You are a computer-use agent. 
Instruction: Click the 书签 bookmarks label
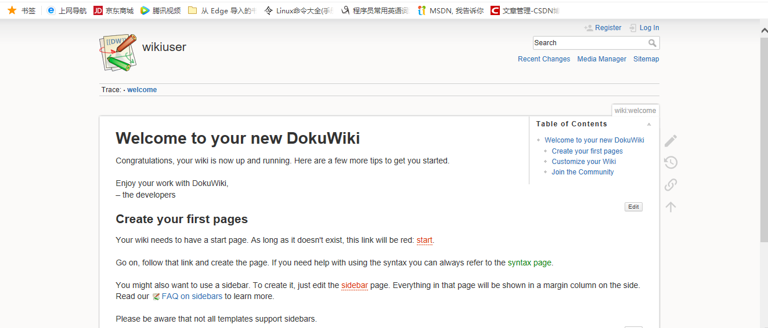28,10
